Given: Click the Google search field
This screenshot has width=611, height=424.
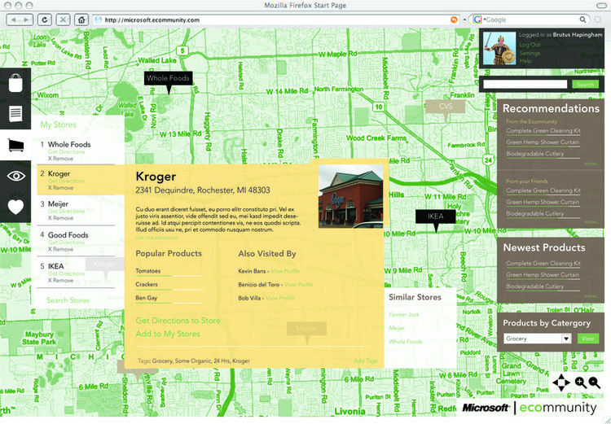Looking at the screenshot, I should pyautogui.click(x=530, y=20).
